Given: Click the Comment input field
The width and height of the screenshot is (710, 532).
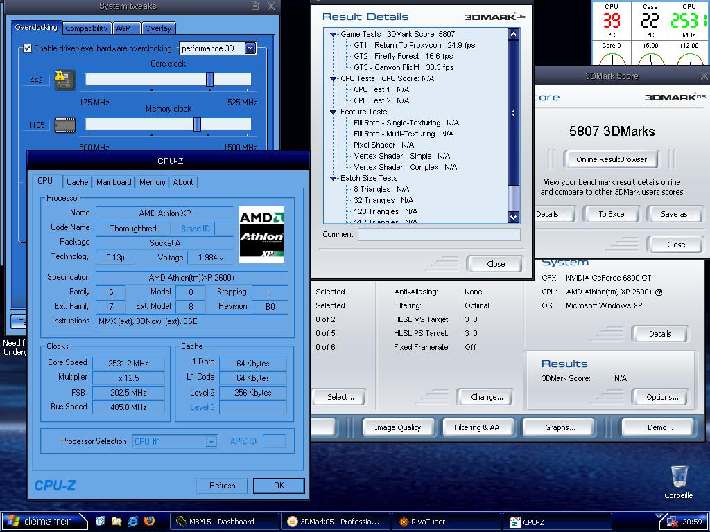Looking at the screenshot, I should (439, 234).
